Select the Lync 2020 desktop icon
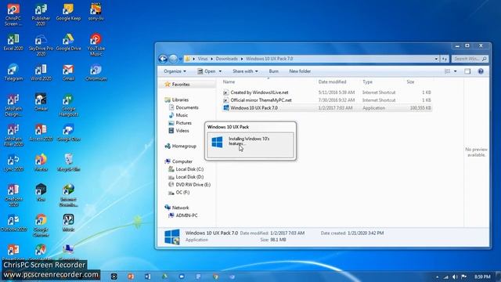 (13, 163)
